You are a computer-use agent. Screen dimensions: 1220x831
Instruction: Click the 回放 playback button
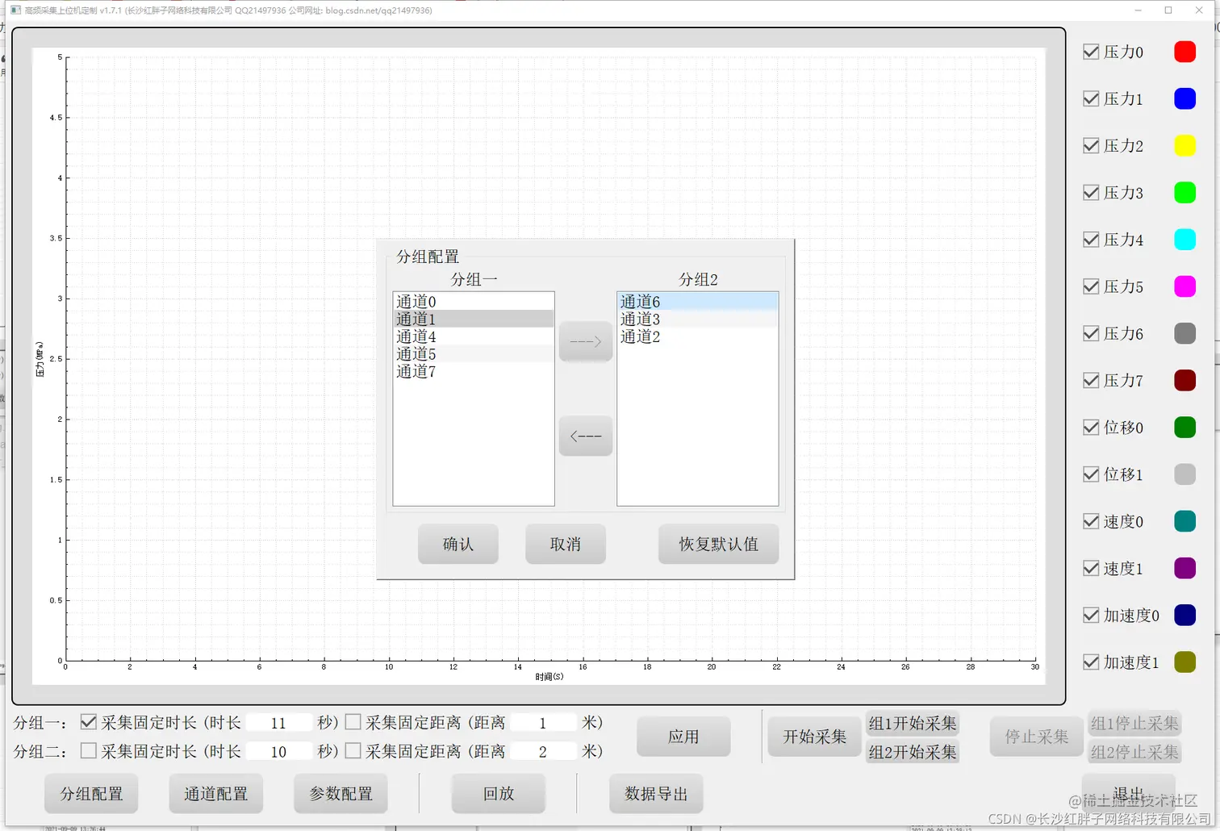click(x=498, y=793)
